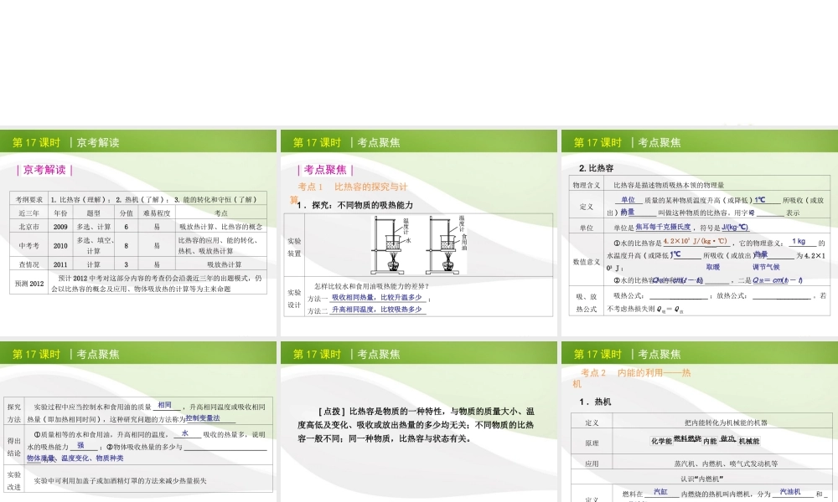The height and width of the screenshot is (502, 838).
Task: Click the line 比热容是描述物质吸热本领的物理量
Action: 669,185
